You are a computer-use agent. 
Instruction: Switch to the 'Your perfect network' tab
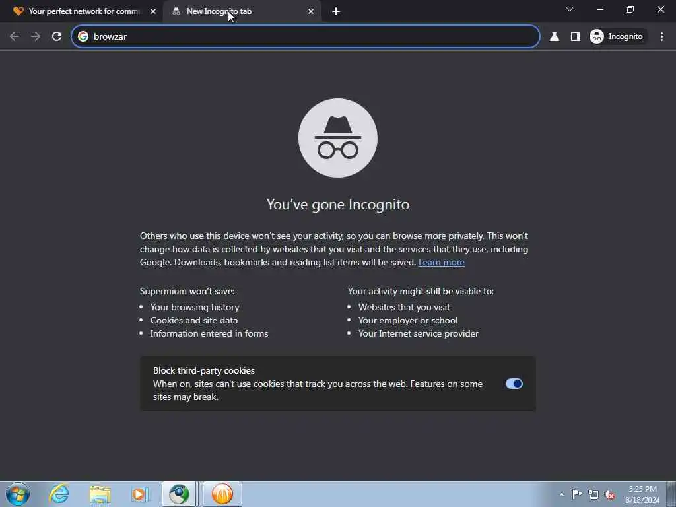82,11
